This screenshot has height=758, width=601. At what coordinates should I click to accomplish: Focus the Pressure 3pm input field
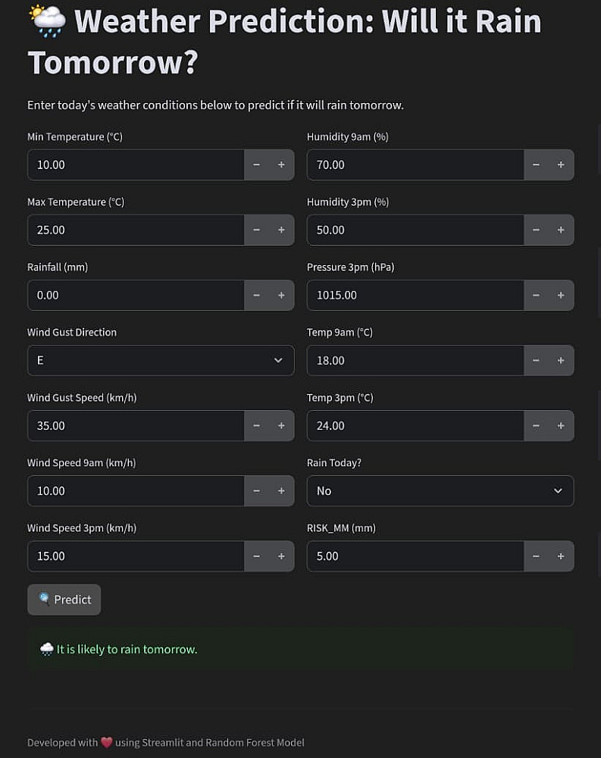(x=415, y=295)
